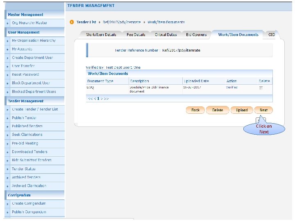Screen dimensions: 295x221
Task: Open Block Department User menu item
Action: pos(31,83)
